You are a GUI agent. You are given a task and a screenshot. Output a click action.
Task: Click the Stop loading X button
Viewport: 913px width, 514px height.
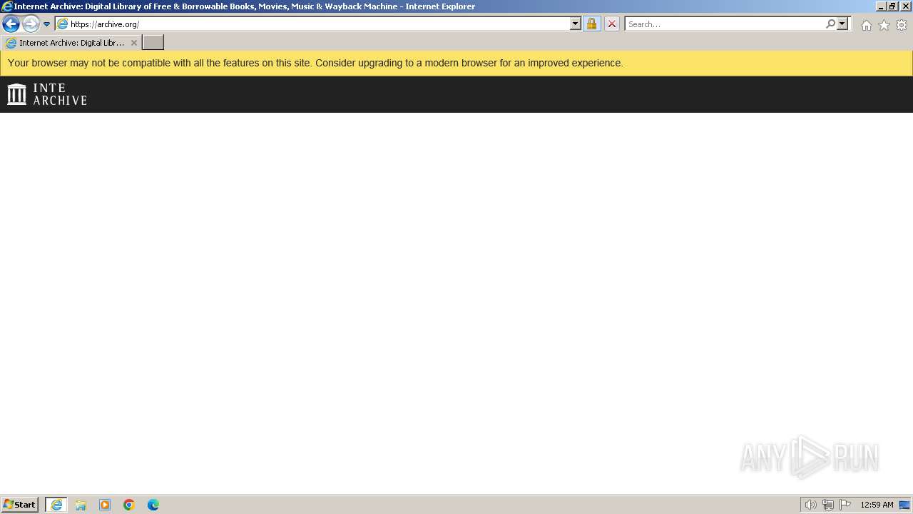point(611,24)
